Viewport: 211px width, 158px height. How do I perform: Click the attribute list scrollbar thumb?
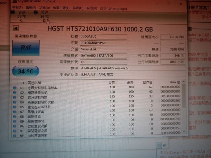click(184, 95)
